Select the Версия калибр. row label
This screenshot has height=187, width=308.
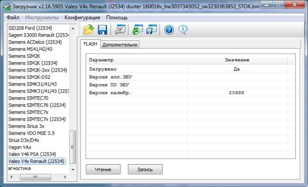click(110, 93)
